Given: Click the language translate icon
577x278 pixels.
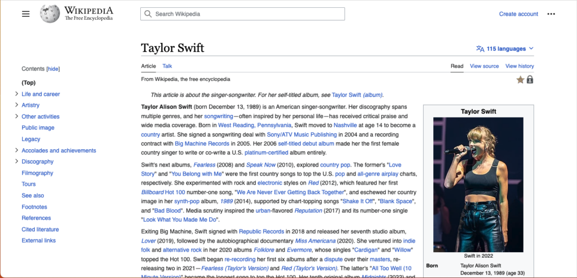Looking at the screenshot, I should (480, 48).
